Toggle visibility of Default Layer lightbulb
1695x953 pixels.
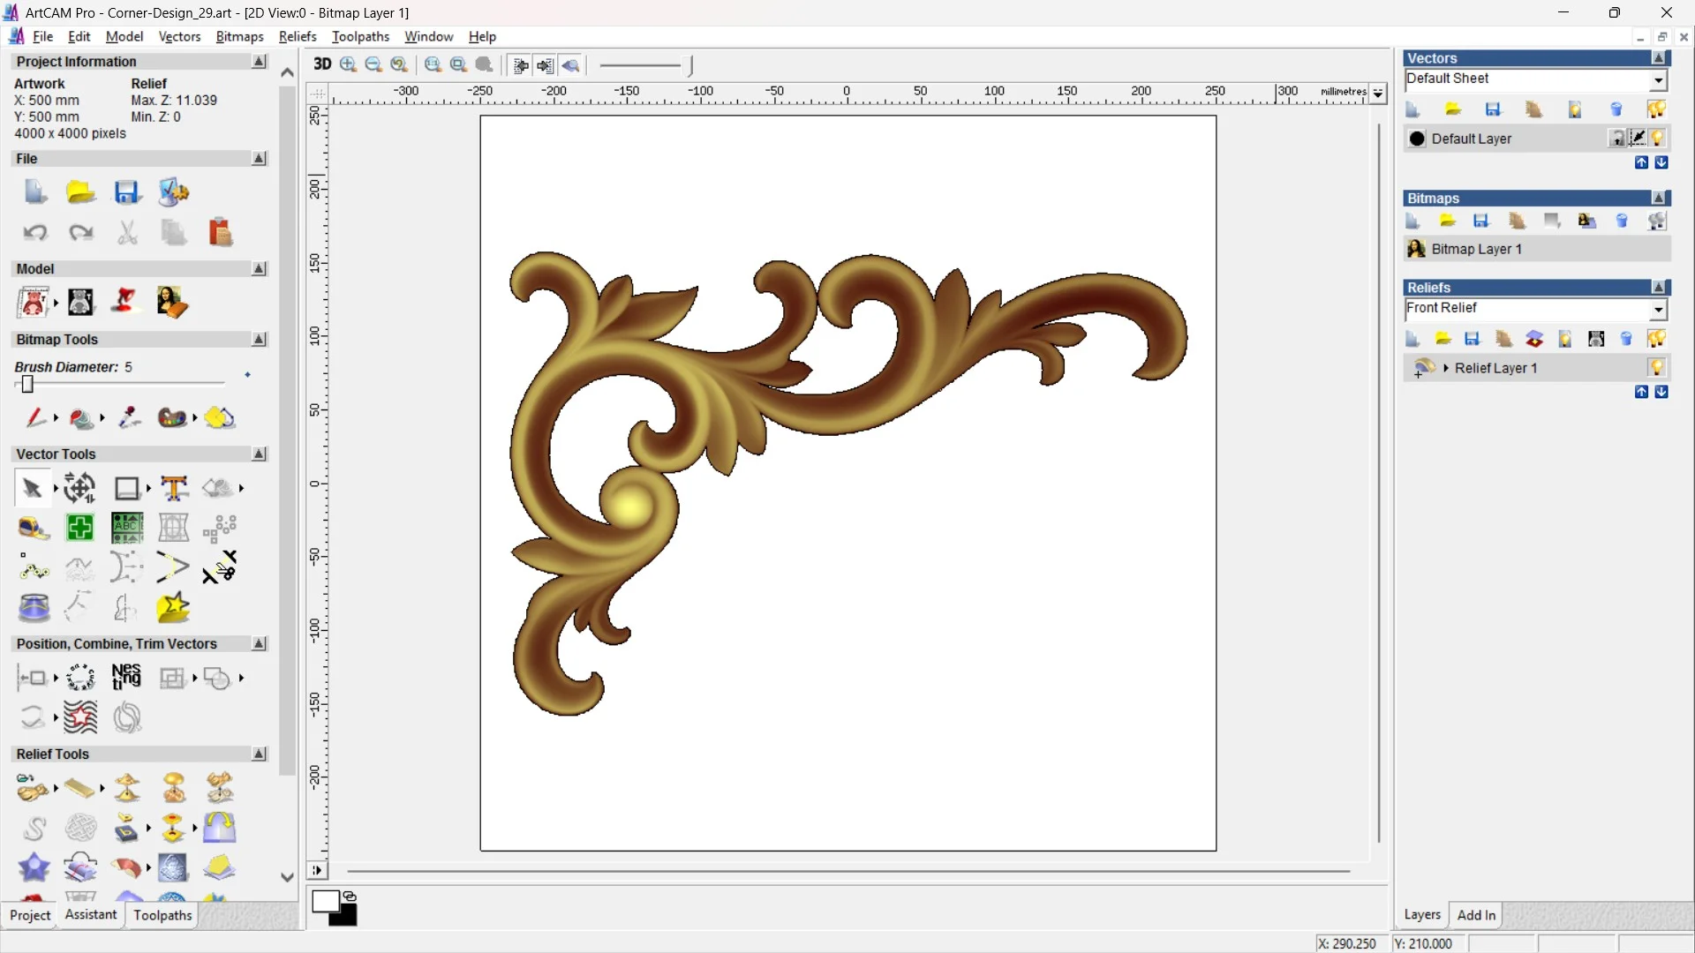click(1659, 139)
